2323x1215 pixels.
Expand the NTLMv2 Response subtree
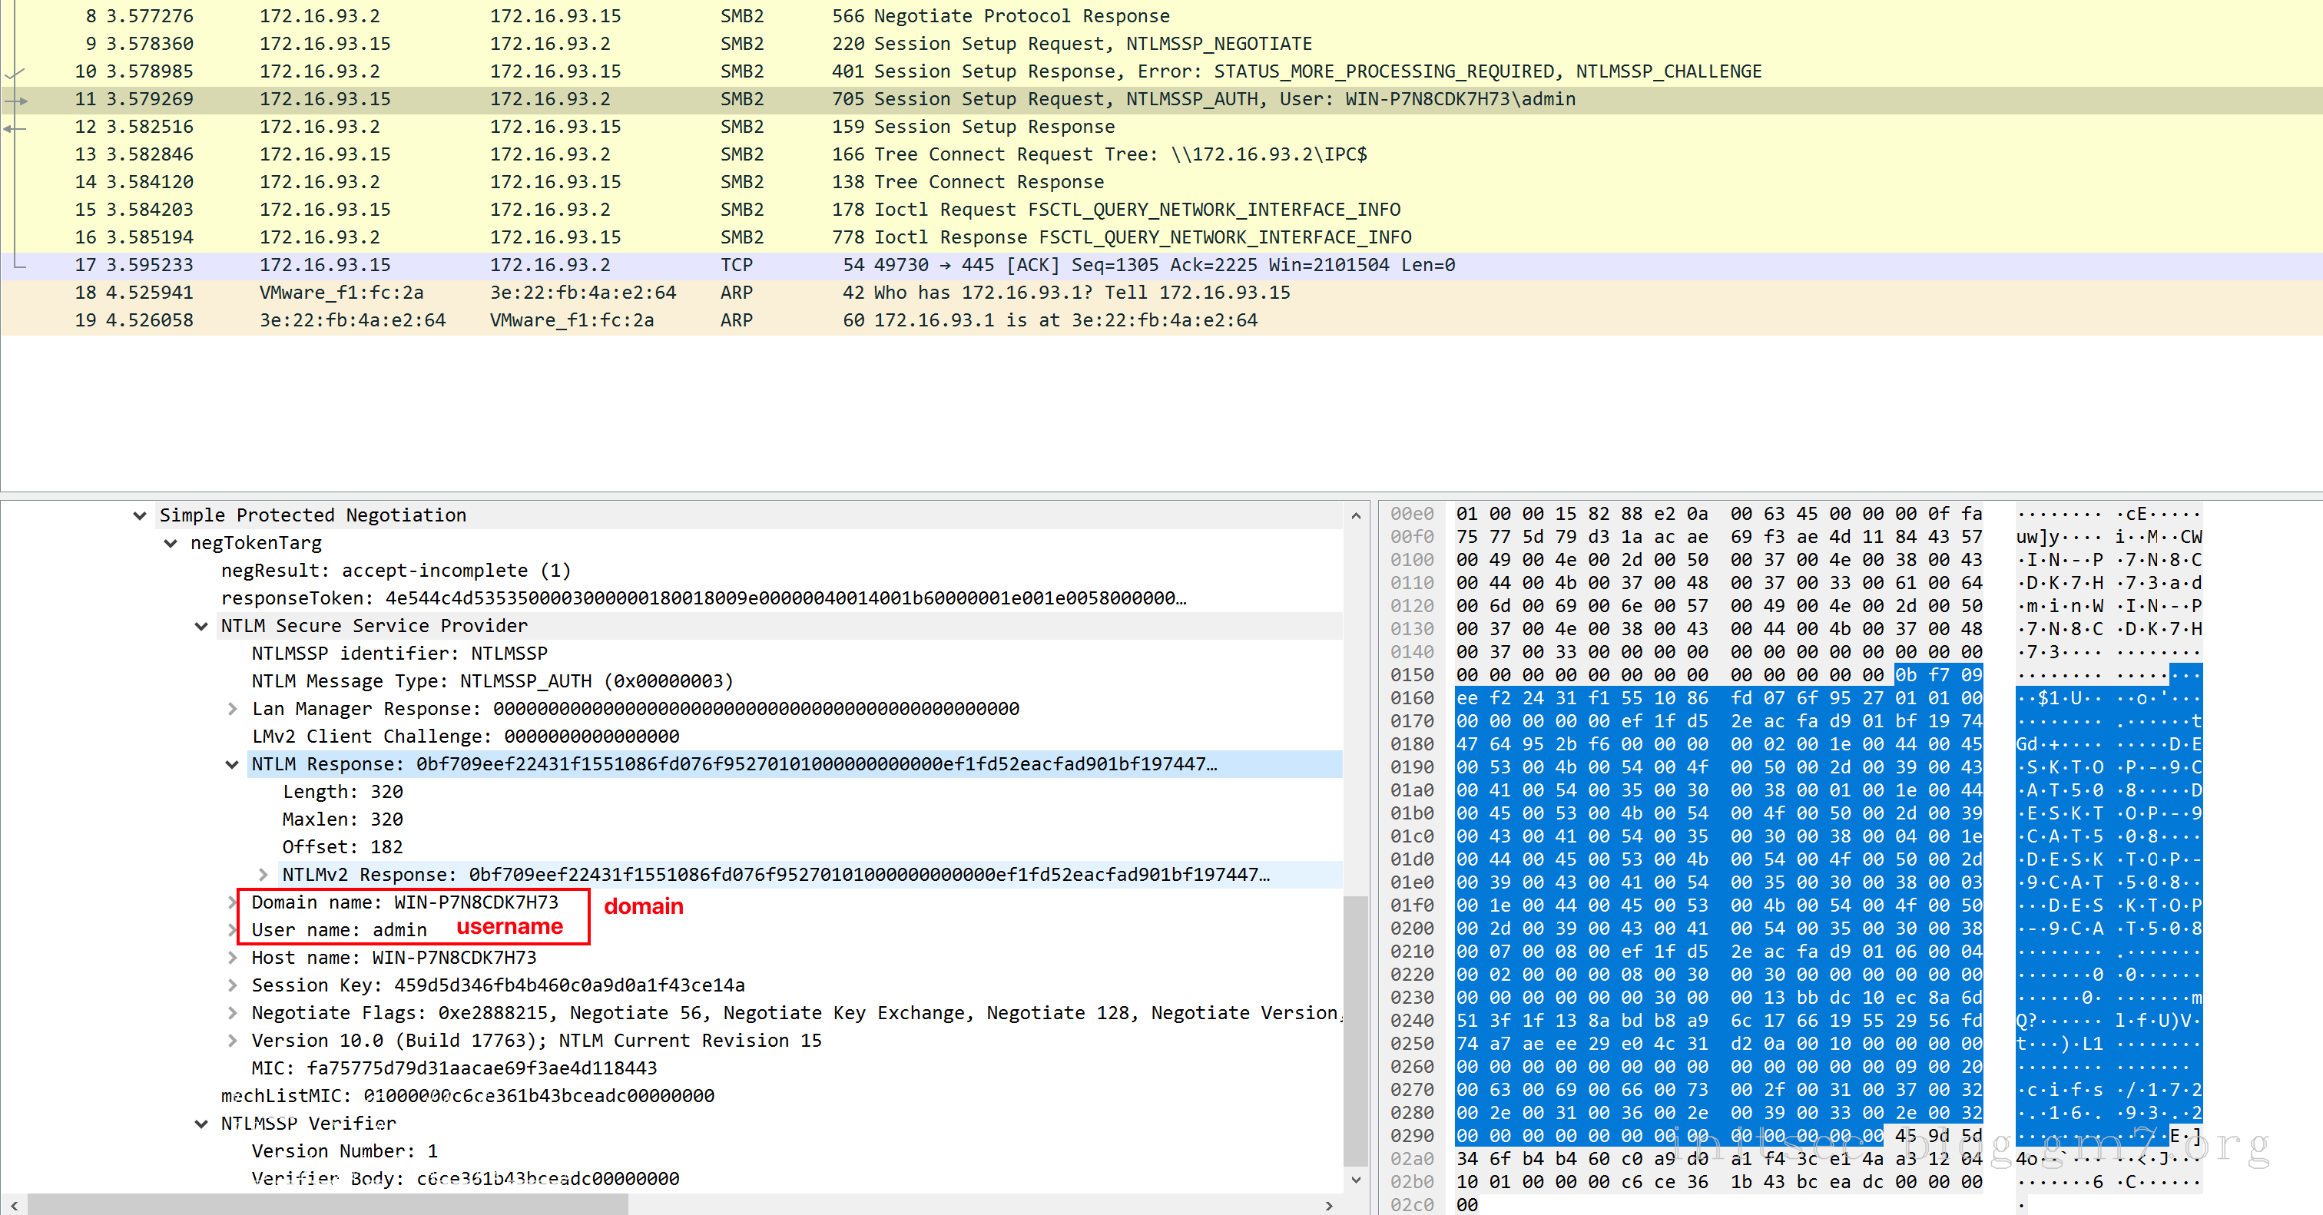point(263,876)
